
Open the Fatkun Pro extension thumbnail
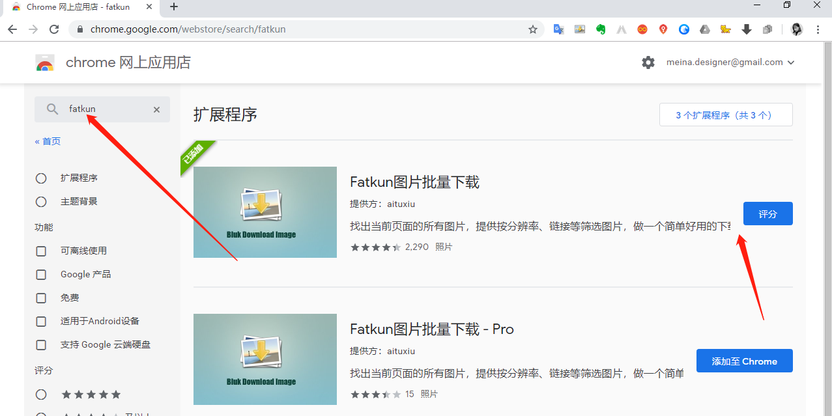pos(265,359)
